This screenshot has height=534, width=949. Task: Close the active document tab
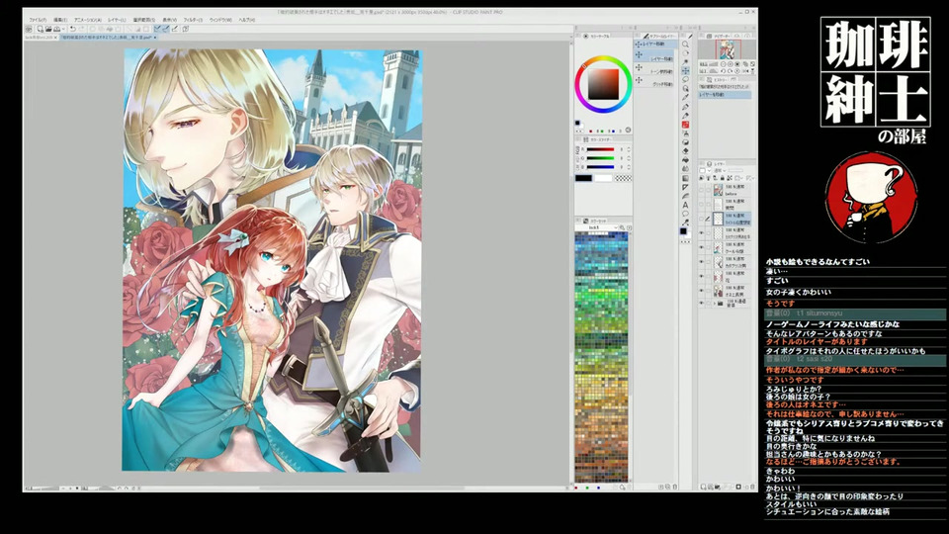(155, 37)
